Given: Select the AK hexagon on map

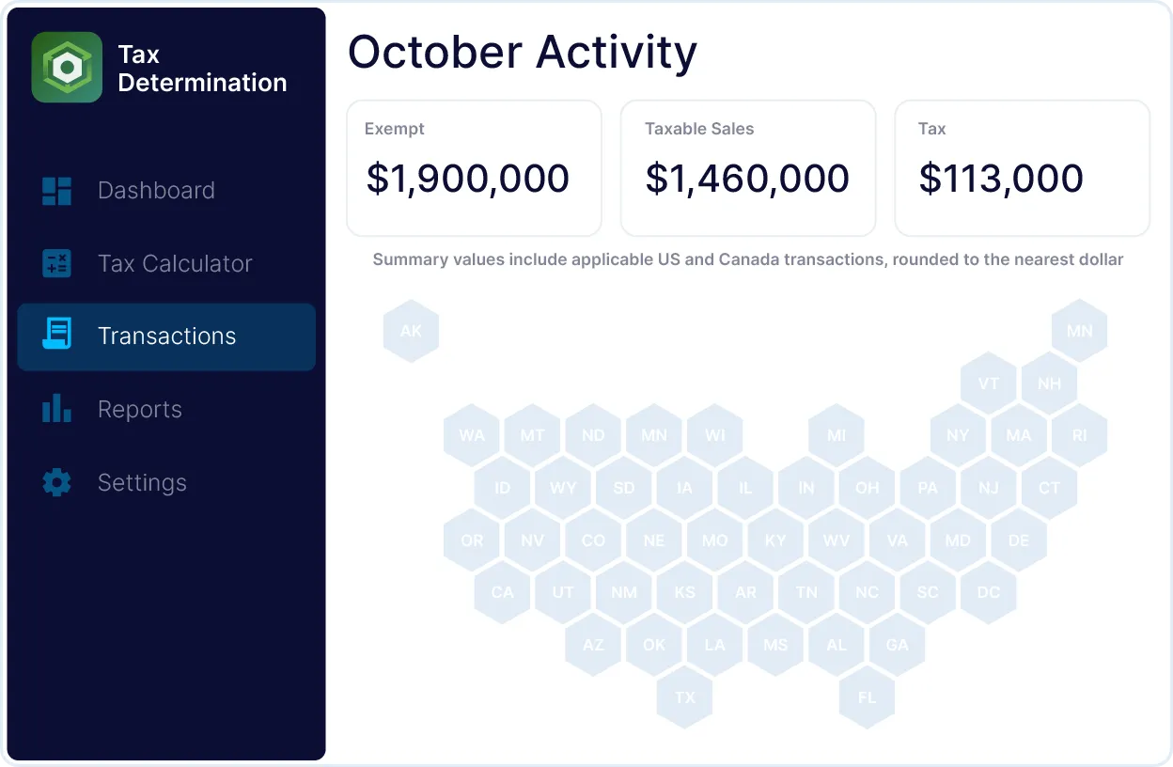Looking at the screenshot, I should click(411, 331).
